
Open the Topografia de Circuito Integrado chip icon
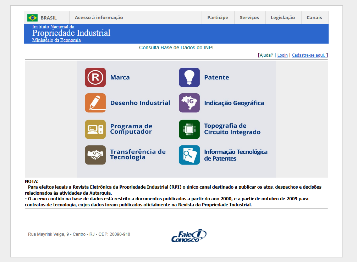pos(189,129)
